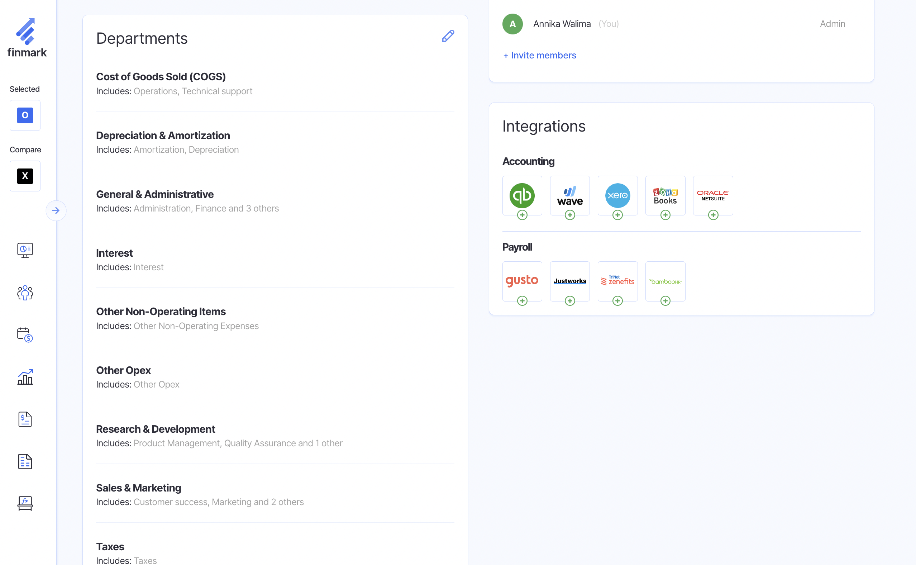The image size is (916, 565).
Task: Click the finmark logo
Action: pyautogui.click(x=27, y=38)
